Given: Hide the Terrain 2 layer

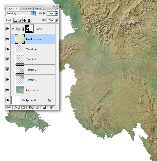Looking at the screenshot, I should click(x=7, y=70).
